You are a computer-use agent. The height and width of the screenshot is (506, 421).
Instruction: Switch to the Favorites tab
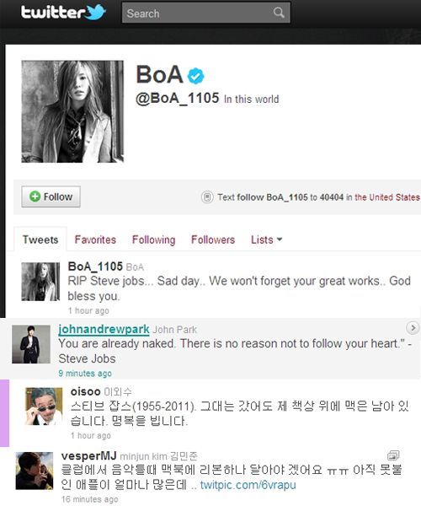click(x=95, y=240)
